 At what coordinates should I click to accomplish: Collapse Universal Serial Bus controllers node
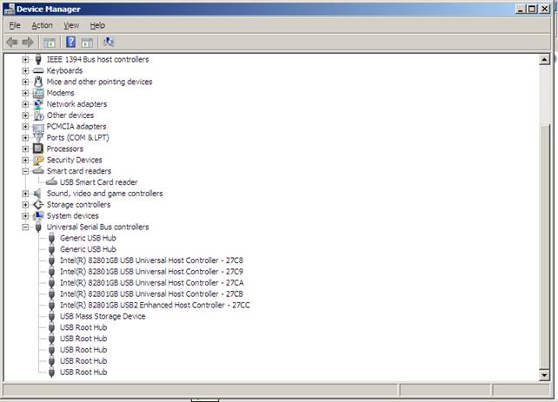click(x=25, y=227)
